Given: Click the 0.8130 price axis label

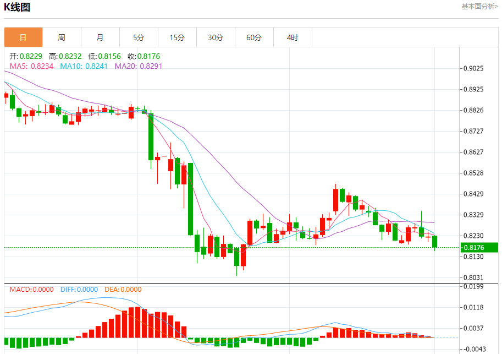Looking at the screenshot, I should click(473, 257).
